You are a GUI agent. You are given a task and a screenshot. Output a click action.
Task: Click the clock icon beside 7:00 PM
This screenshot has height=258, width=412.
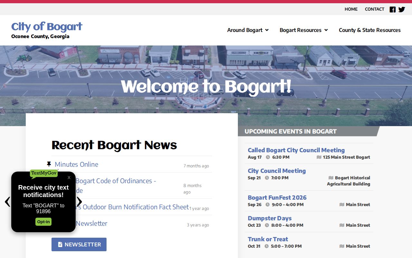pyautogui.click(x=267, y=178)
